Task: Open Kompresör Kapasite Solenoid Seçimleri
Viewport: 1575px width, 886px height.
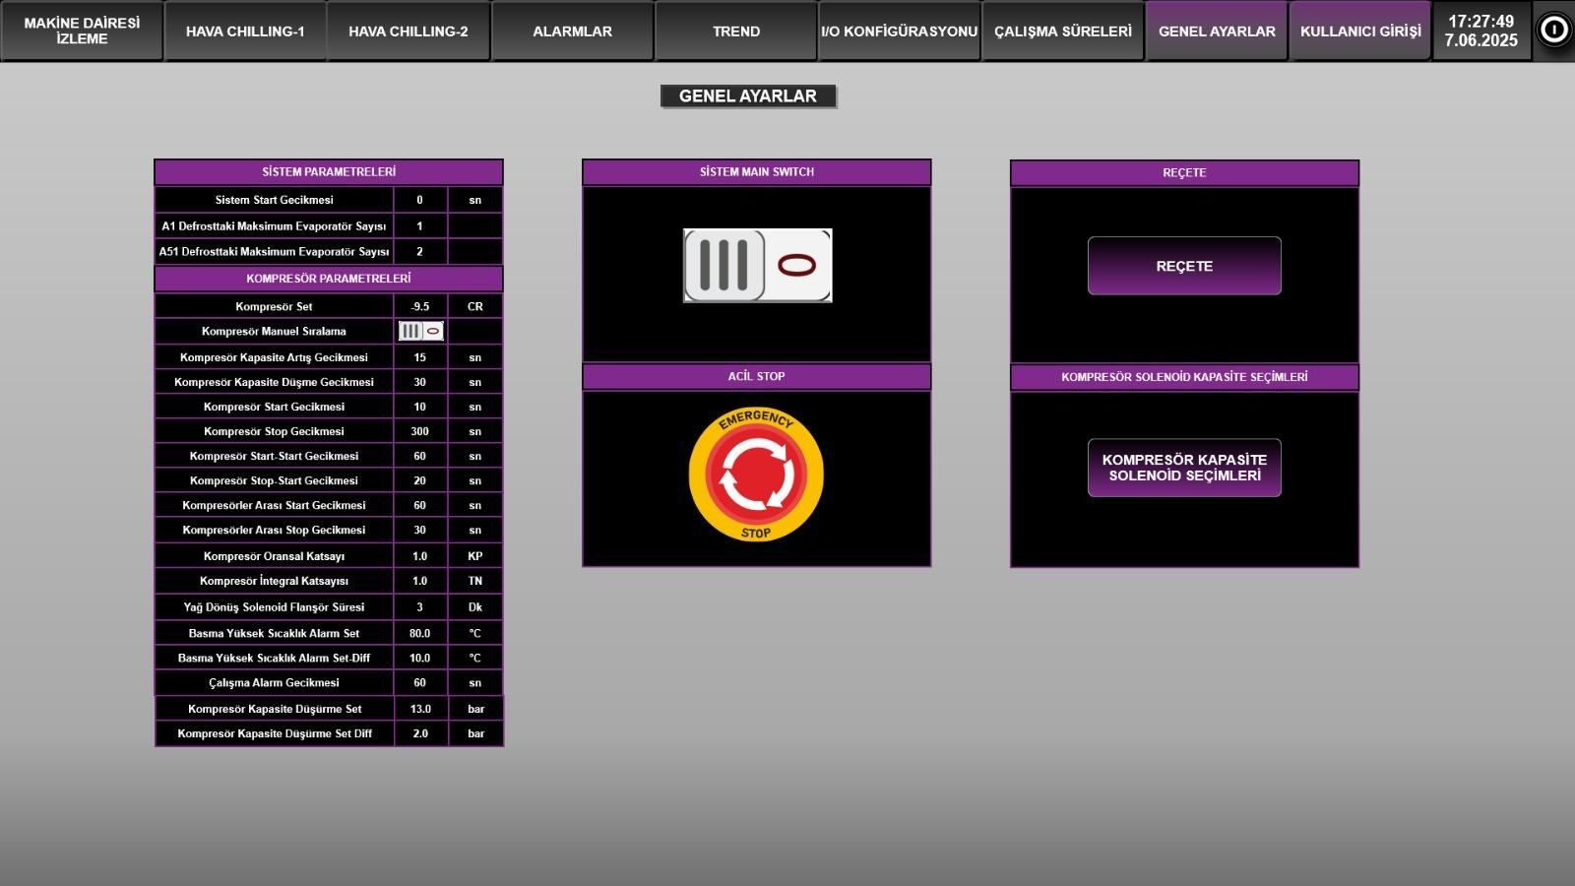Action: [1184, 468]
